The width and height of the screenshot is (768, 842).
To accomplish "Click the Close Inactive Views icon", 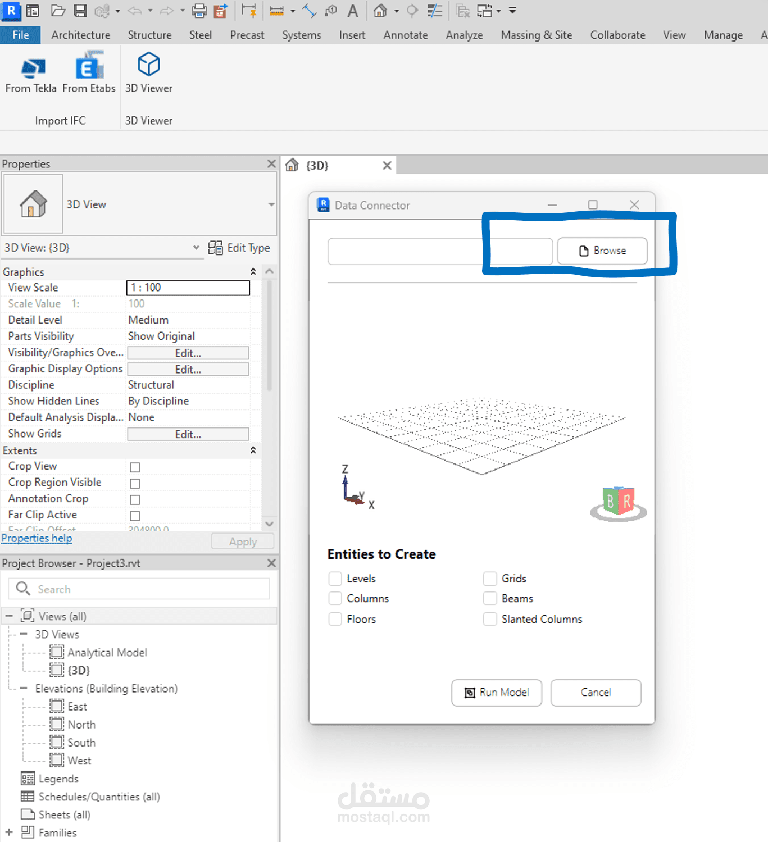I will coord(462,10).
